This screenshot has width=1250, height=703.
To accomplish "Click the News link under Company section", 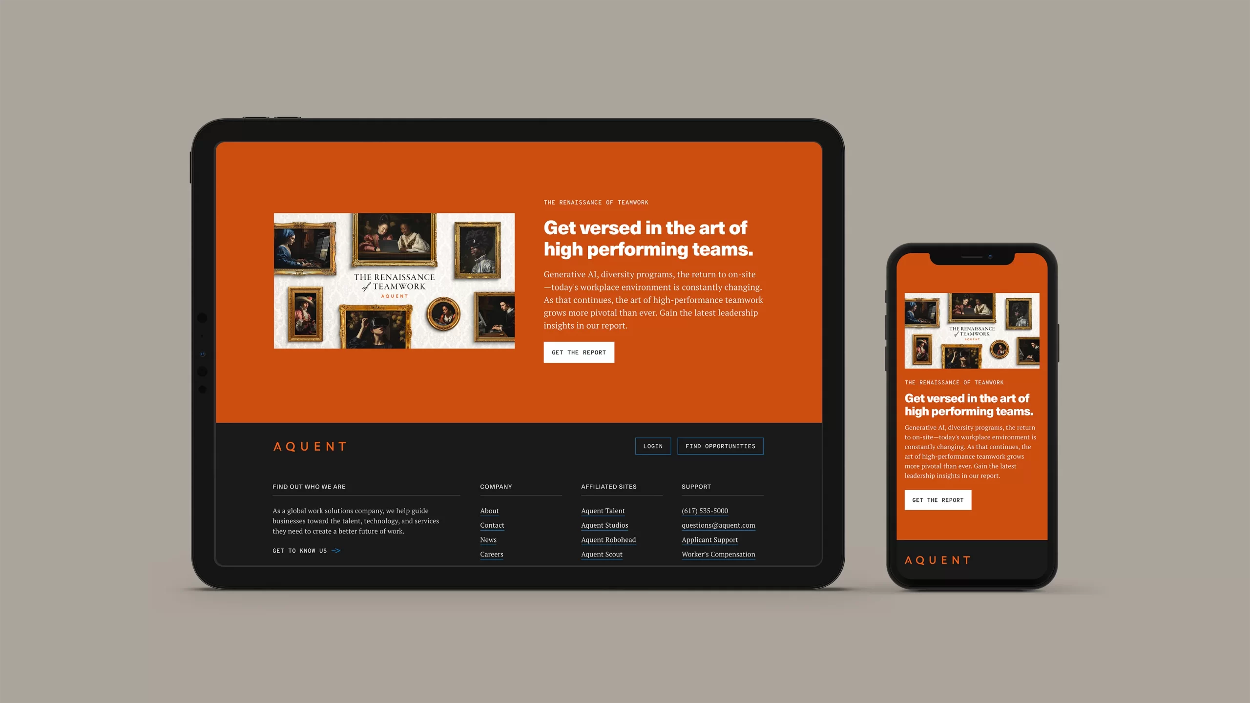I will [488, 539].
